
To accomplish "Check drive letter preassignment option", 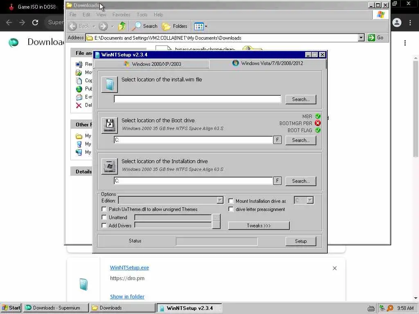I will click(x=231, y=209).
